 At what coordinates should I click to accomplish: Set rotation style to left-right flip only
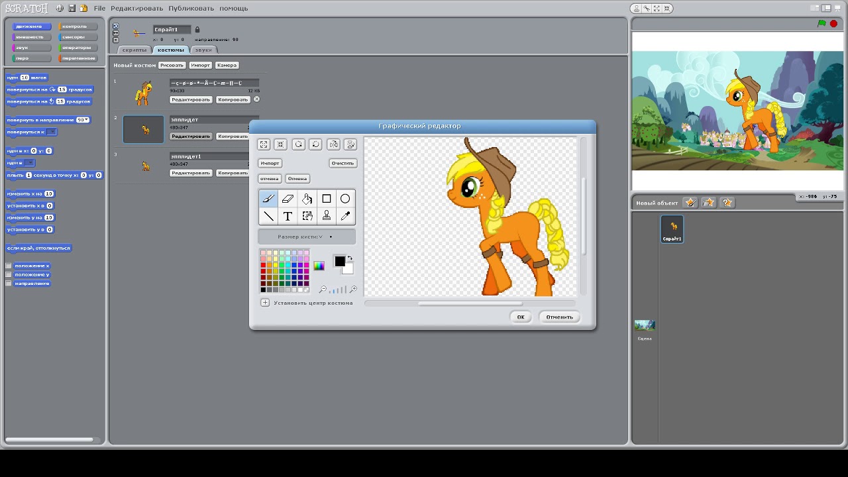[x=115, y=32]
